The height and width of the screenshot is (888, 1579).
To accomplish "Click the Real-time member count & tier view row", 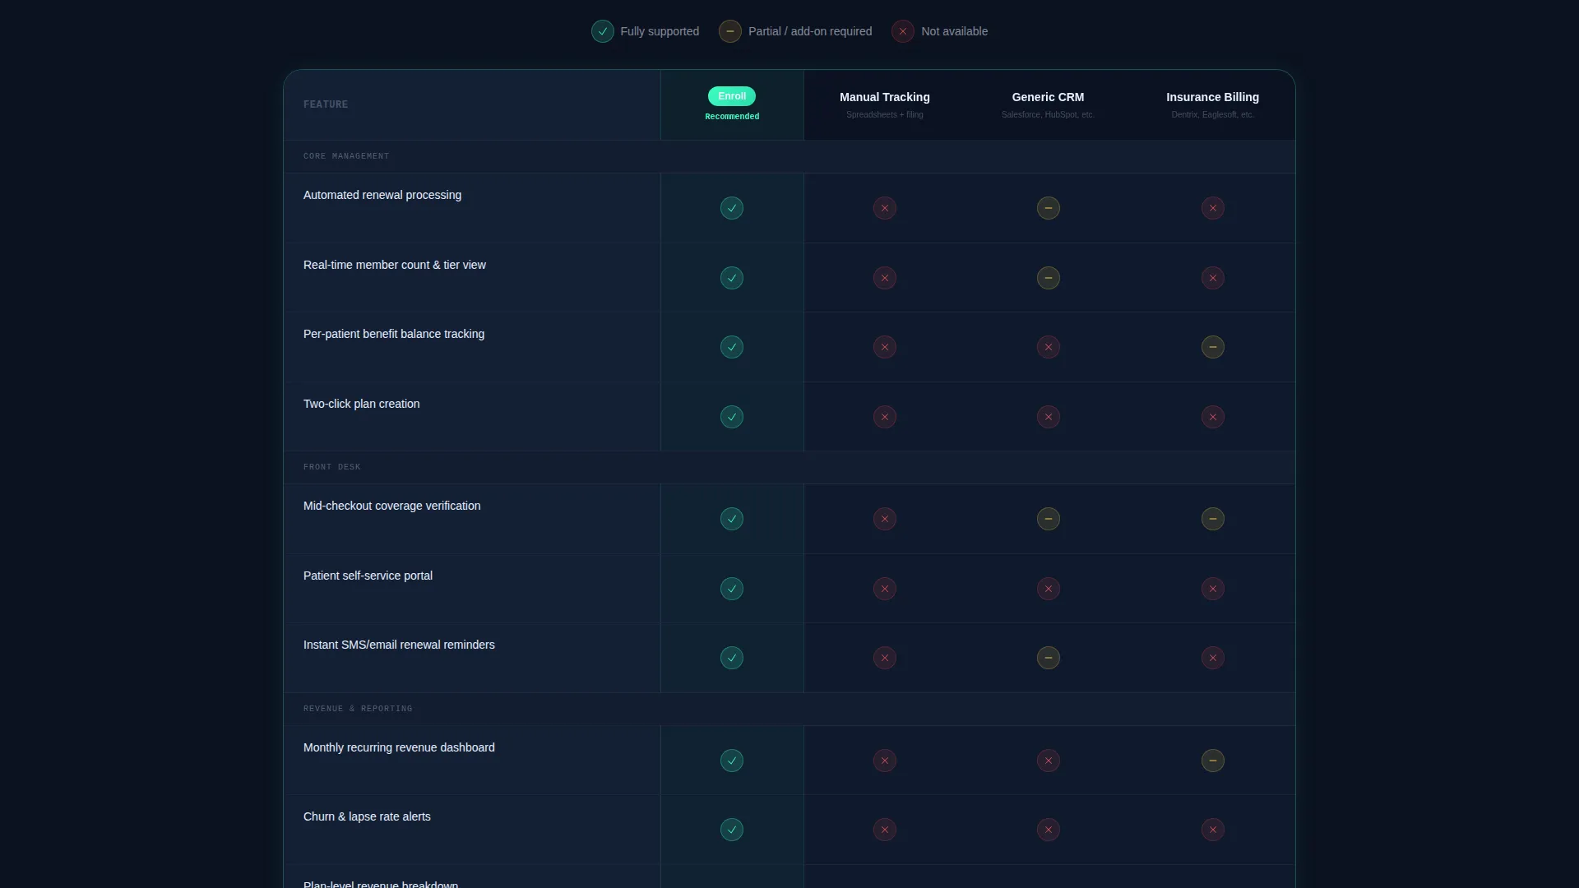I will 789,278.
